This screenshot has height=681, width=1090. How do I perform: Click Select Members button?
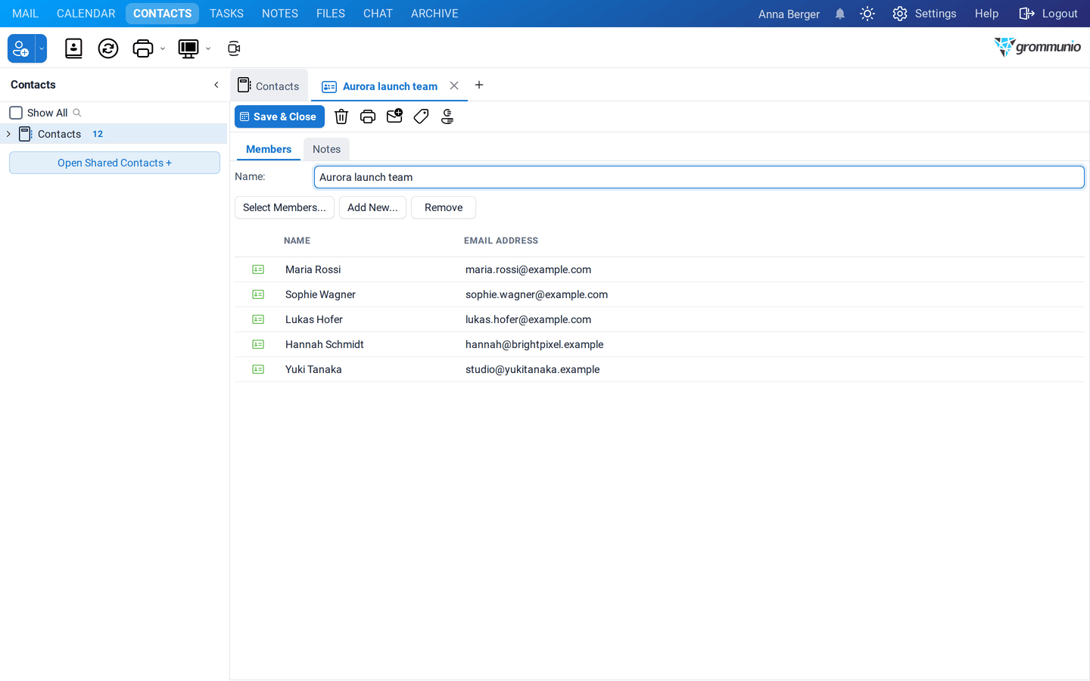pos(285,207)
